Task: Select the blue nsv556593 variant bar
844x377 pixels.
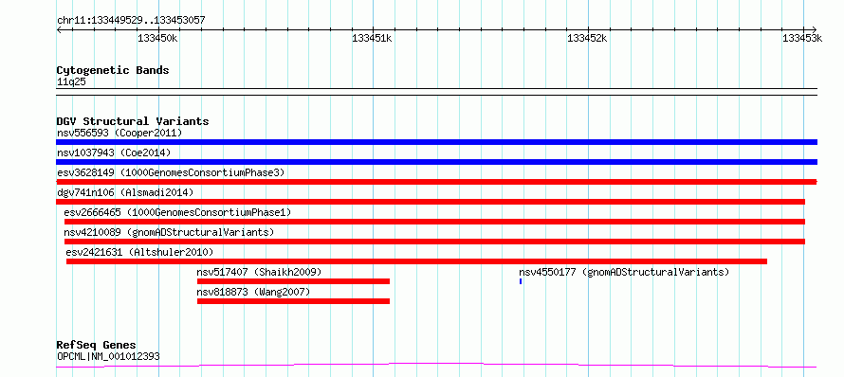Action: pos(436,142)
